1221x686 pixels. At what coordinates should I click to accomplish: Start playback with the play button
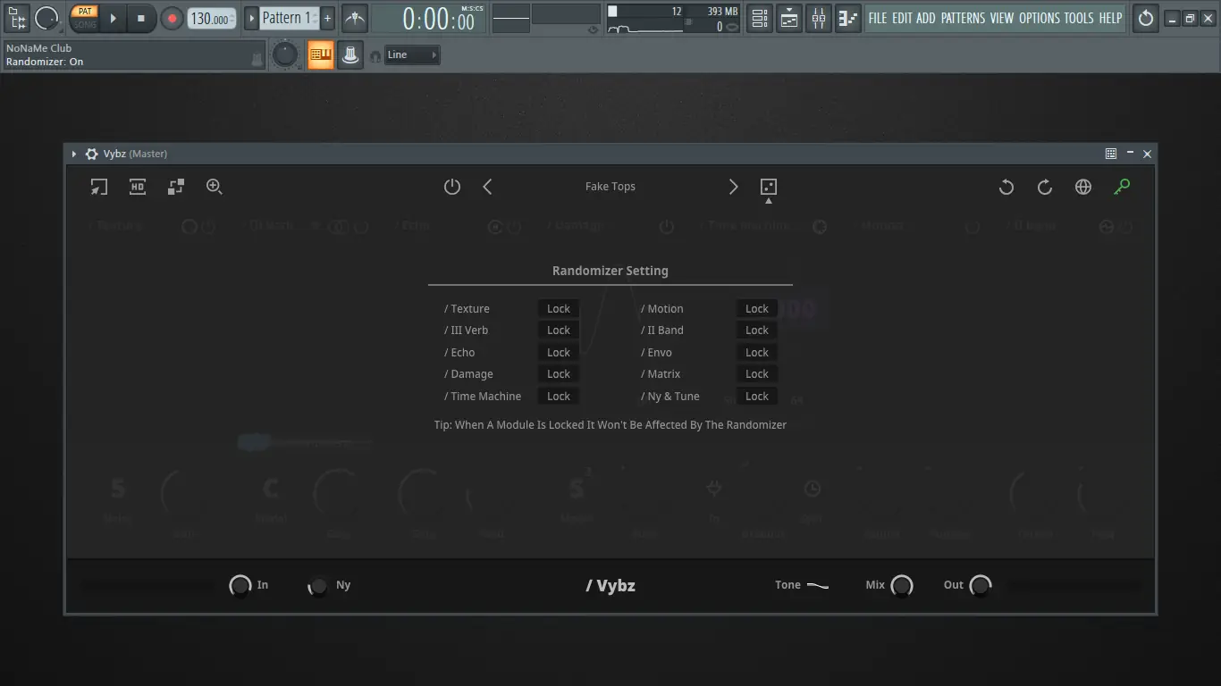pyautogui.click(x=113, y=18)
